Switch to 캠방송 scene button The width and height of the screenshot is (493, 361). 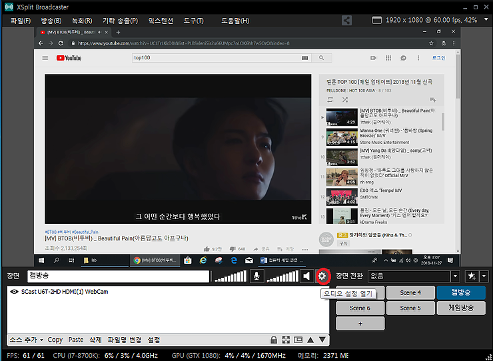461,293
